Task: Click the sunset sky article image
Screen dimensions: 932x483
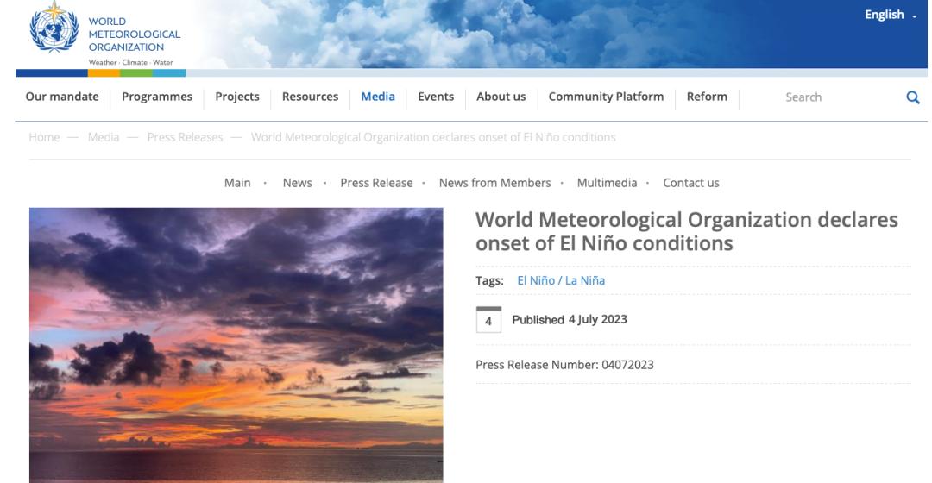Action: tap(236, 345)
